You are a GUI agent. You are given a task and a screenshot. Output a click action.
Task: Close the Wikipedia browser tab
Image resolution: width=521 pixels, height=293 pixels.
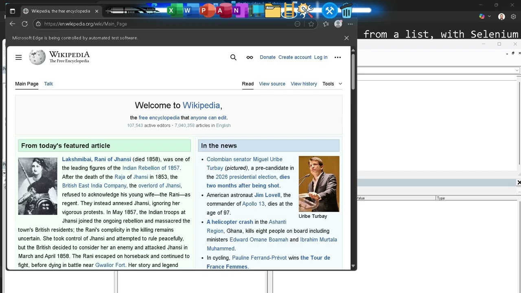(97, 11)
